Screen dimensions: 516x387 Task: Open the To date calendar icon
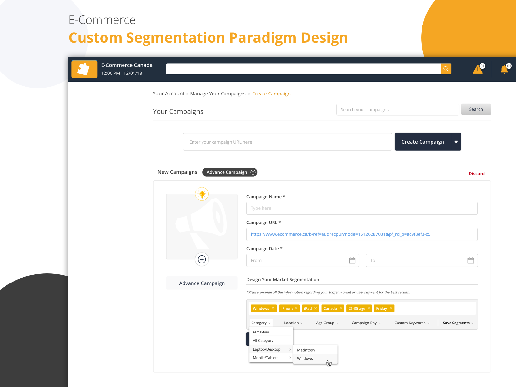[x=471, y=261]
